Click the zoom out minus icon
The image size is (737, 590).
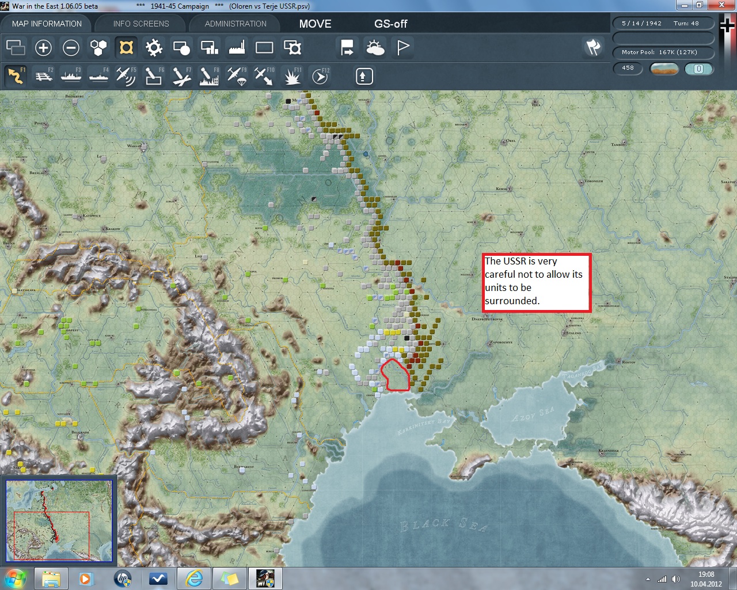point(71,48)
